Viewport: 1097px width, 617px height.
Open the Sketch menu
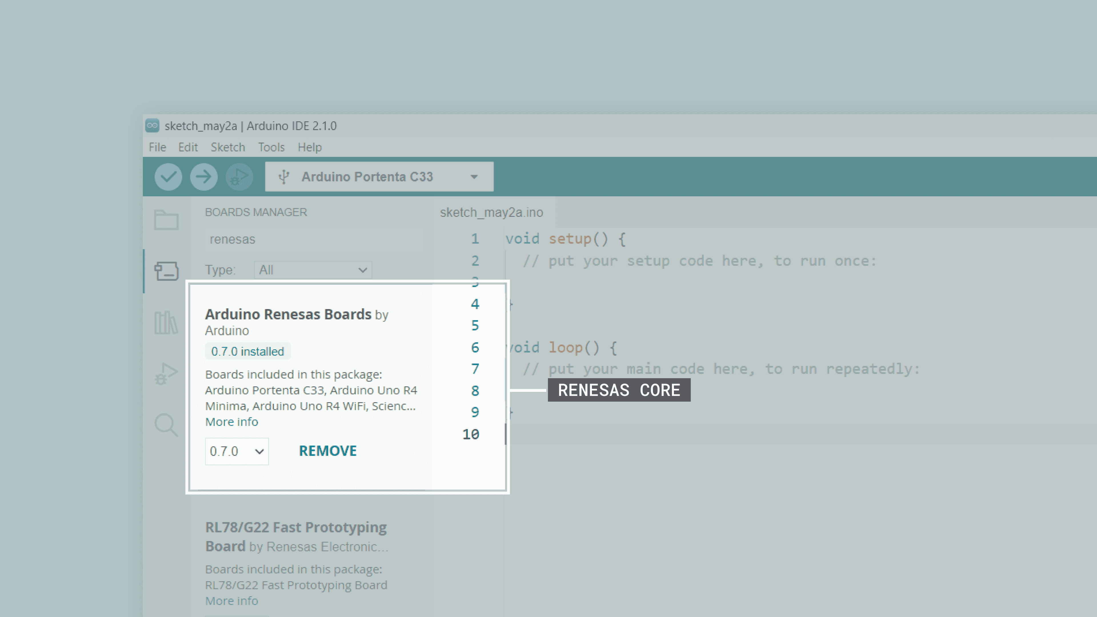click(228, 147)
